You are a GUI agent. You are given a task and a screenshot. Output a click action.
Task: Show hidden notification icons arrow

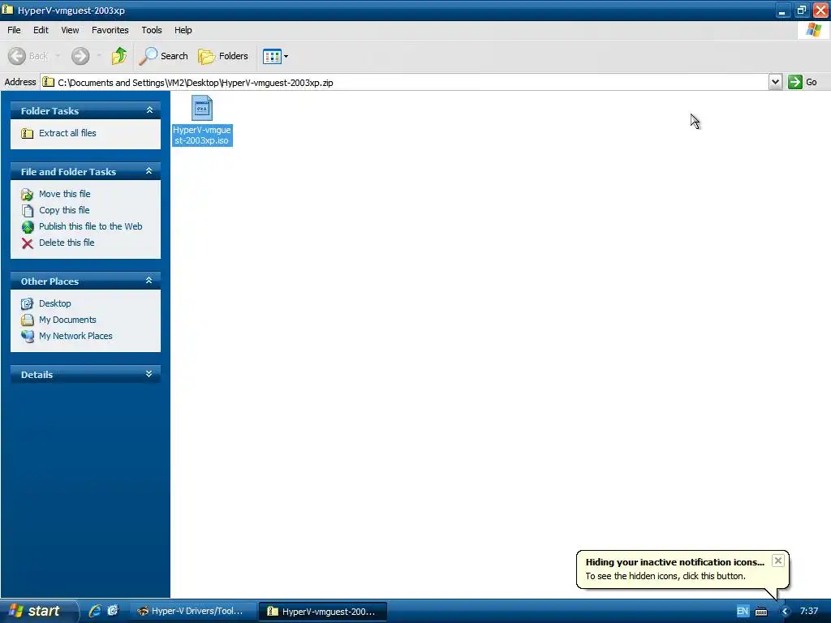point(785,612)
